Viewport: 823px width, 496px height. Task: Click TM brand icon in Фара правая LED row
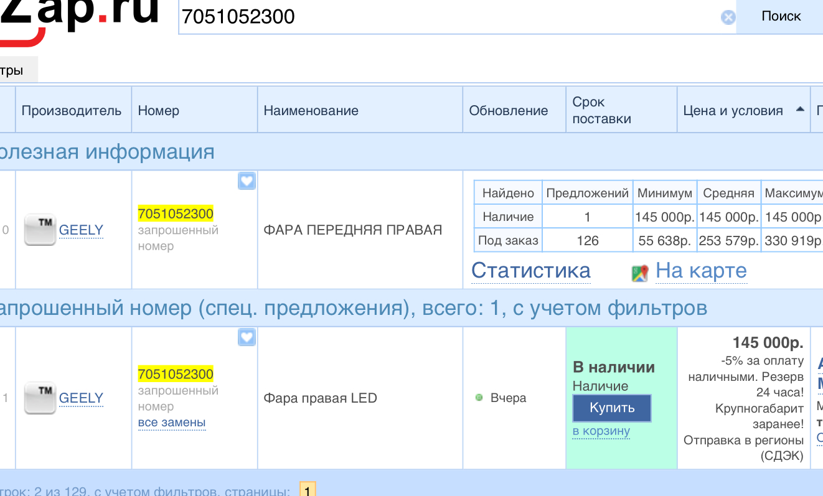pos(40,398)
